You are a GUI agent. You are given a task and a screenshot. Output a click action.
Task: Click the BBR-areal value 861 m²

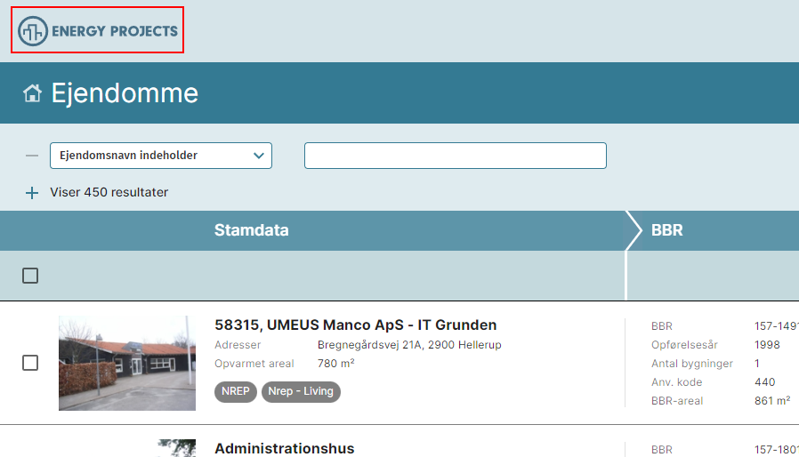[x=772, y=400]
